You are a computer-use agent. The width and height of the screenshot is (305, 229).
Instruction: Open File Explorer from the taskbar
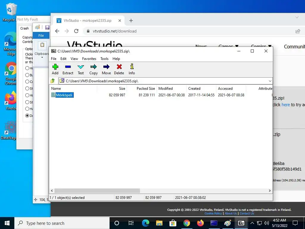pos(159,223)
